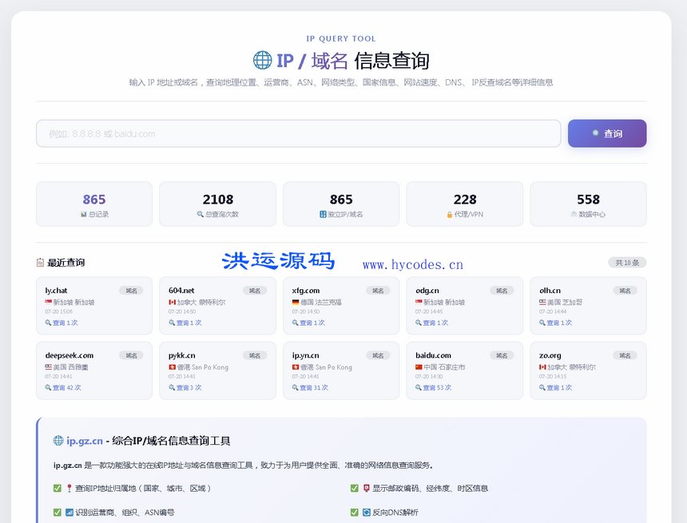Click the 共 10 条 badge
The height and width of the screenshot is (523, 687).
(627, 263)
